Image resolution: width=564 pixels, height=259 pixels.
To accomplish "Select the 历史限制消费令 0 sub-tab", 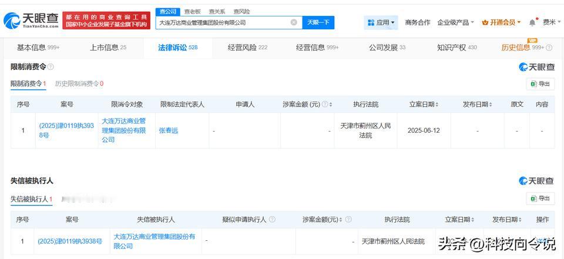I will coord(79,84).
